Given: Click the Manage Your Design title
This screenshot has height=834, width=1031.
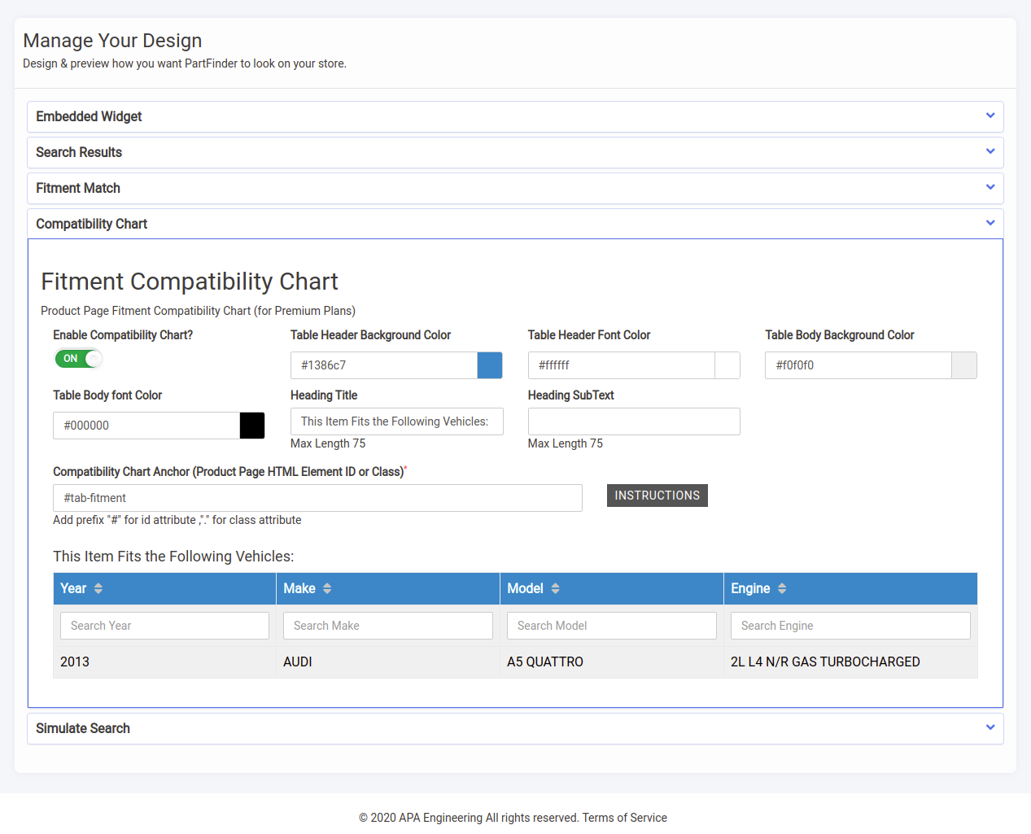Looking at the screenshot, I should (x=112, y=41).
